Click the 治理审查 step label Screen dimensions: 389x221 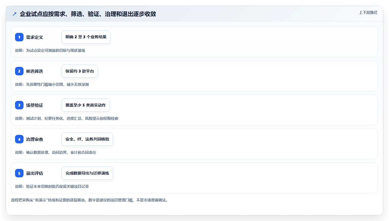pyautogui.click(x=35, y=139)
